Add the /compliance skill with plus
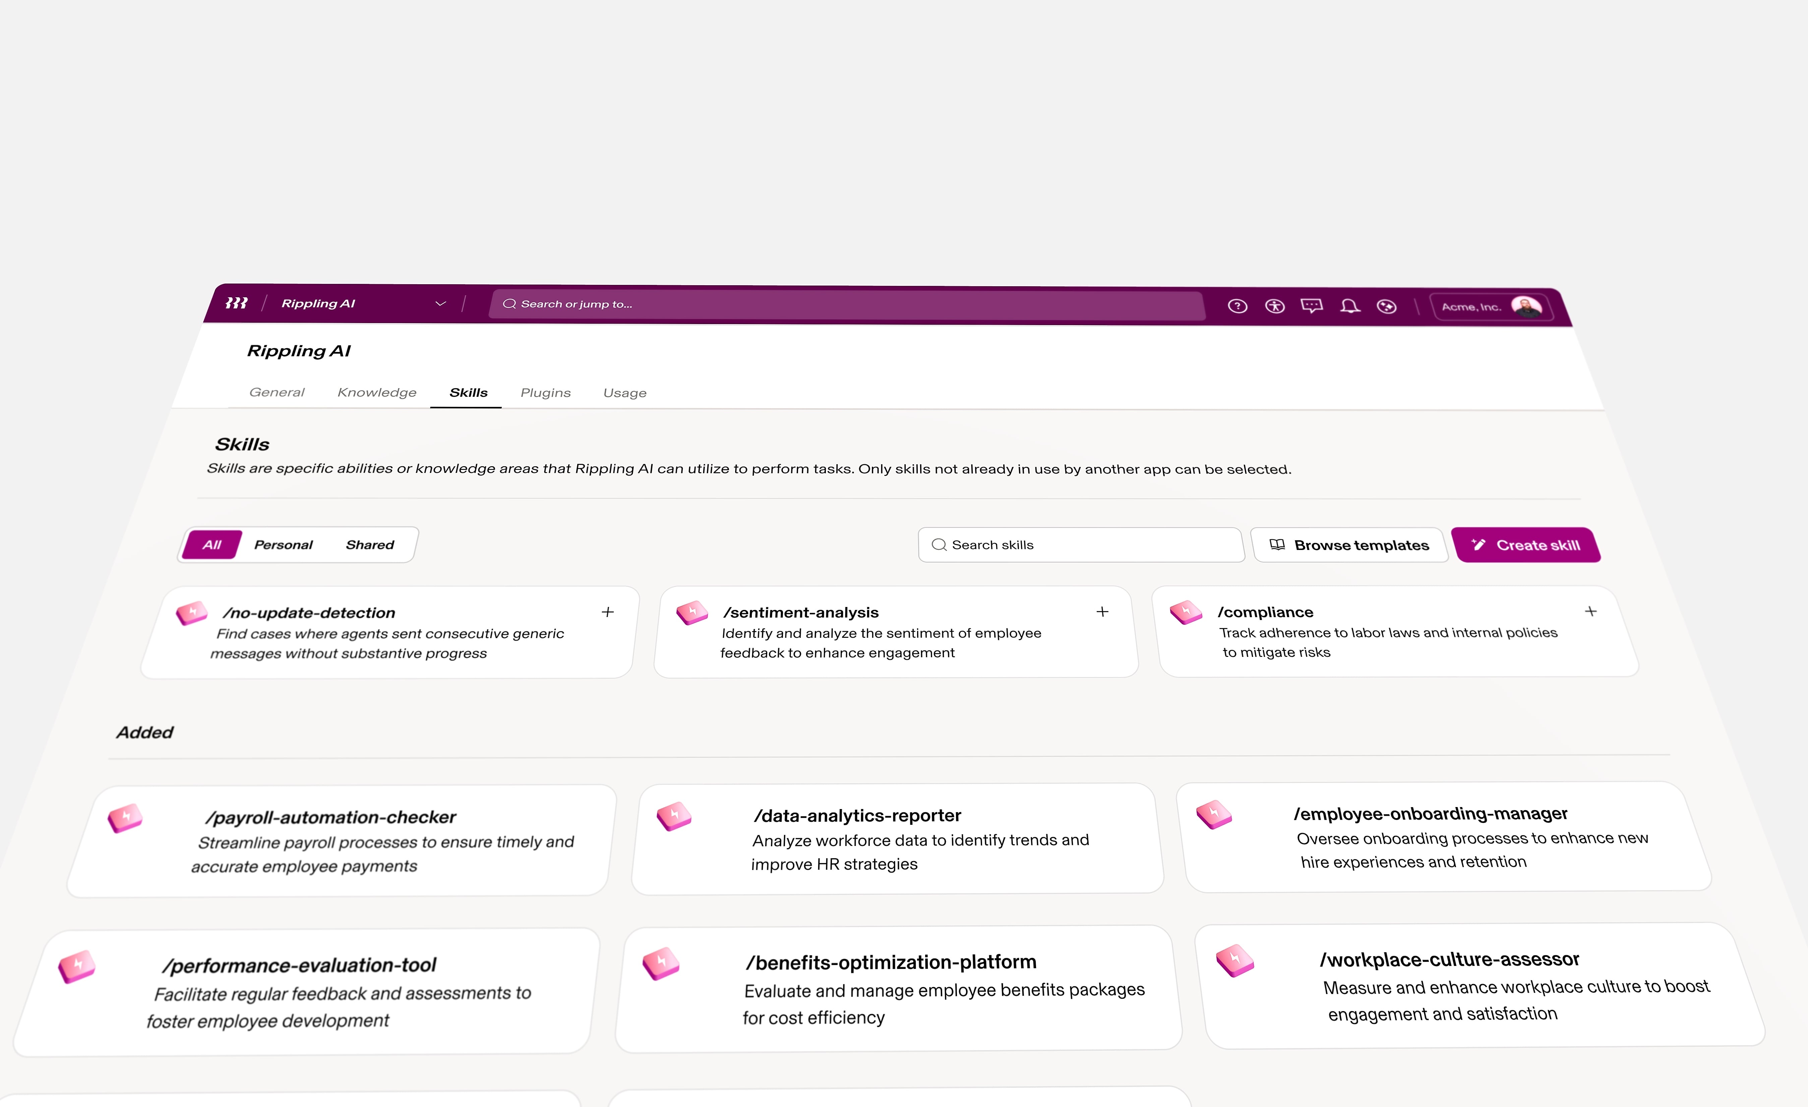Viewport: 1808px width, 1107px height. [x=1591, y=611]
